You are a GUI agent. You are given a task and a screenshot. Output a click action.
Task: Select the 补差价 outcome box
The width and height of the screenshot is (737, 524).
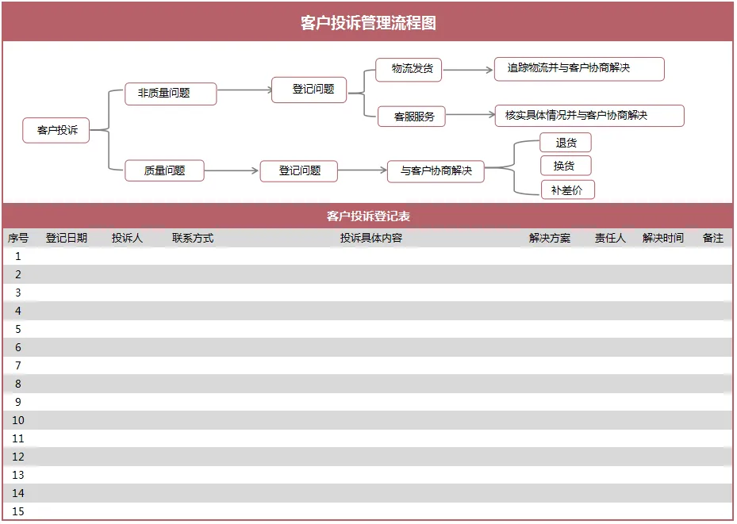(568, 189)
